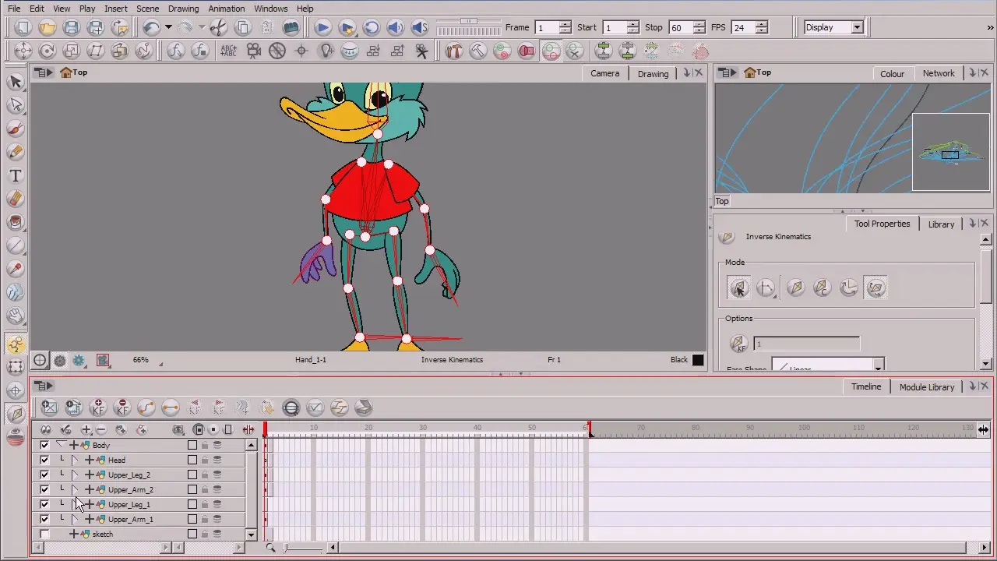Expand the Head layer children triangle
Screen dimensions: 997x561
click(76, 460)
